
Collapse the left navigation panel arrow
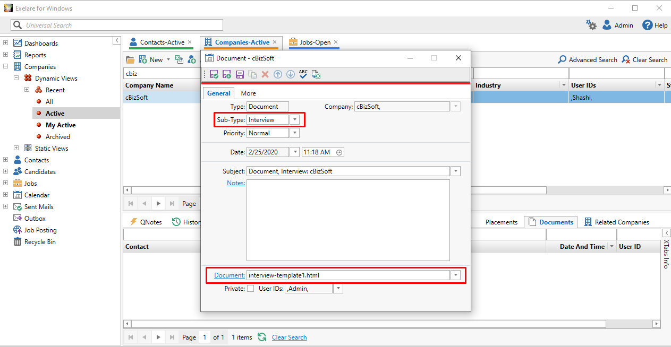[116, 40]
